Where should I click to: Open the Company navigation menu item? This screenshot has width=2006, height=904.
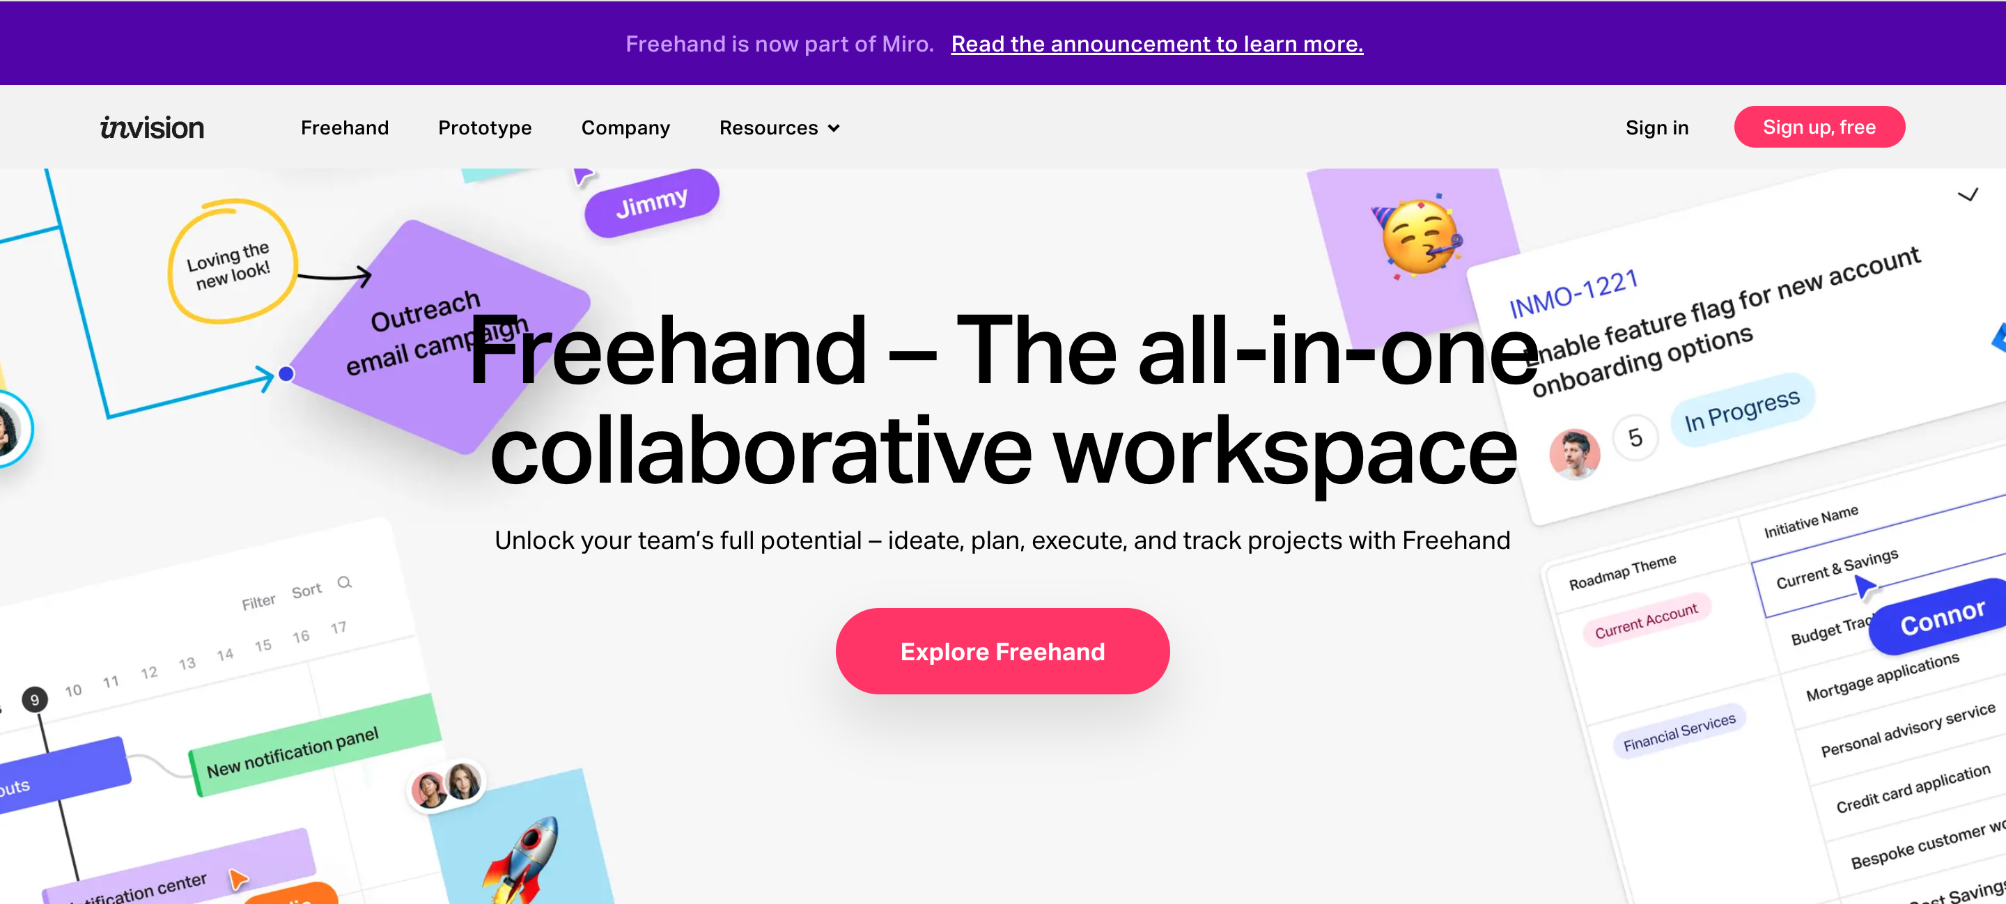625,127
